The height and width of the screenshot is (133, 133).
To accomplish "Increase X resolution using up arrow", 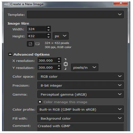I will click(59, 59).
